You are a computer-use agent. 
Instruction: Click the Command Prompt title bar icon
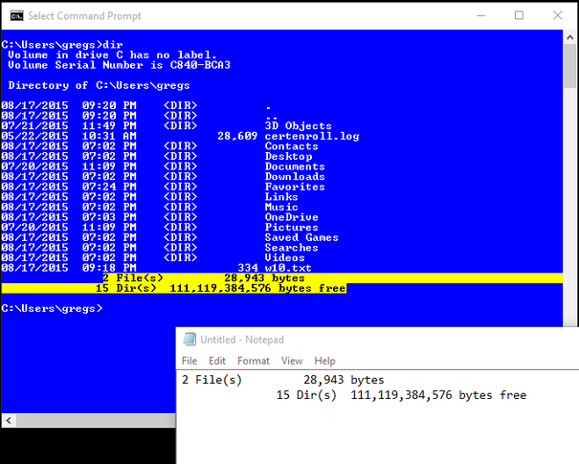[x=16, y=16]
